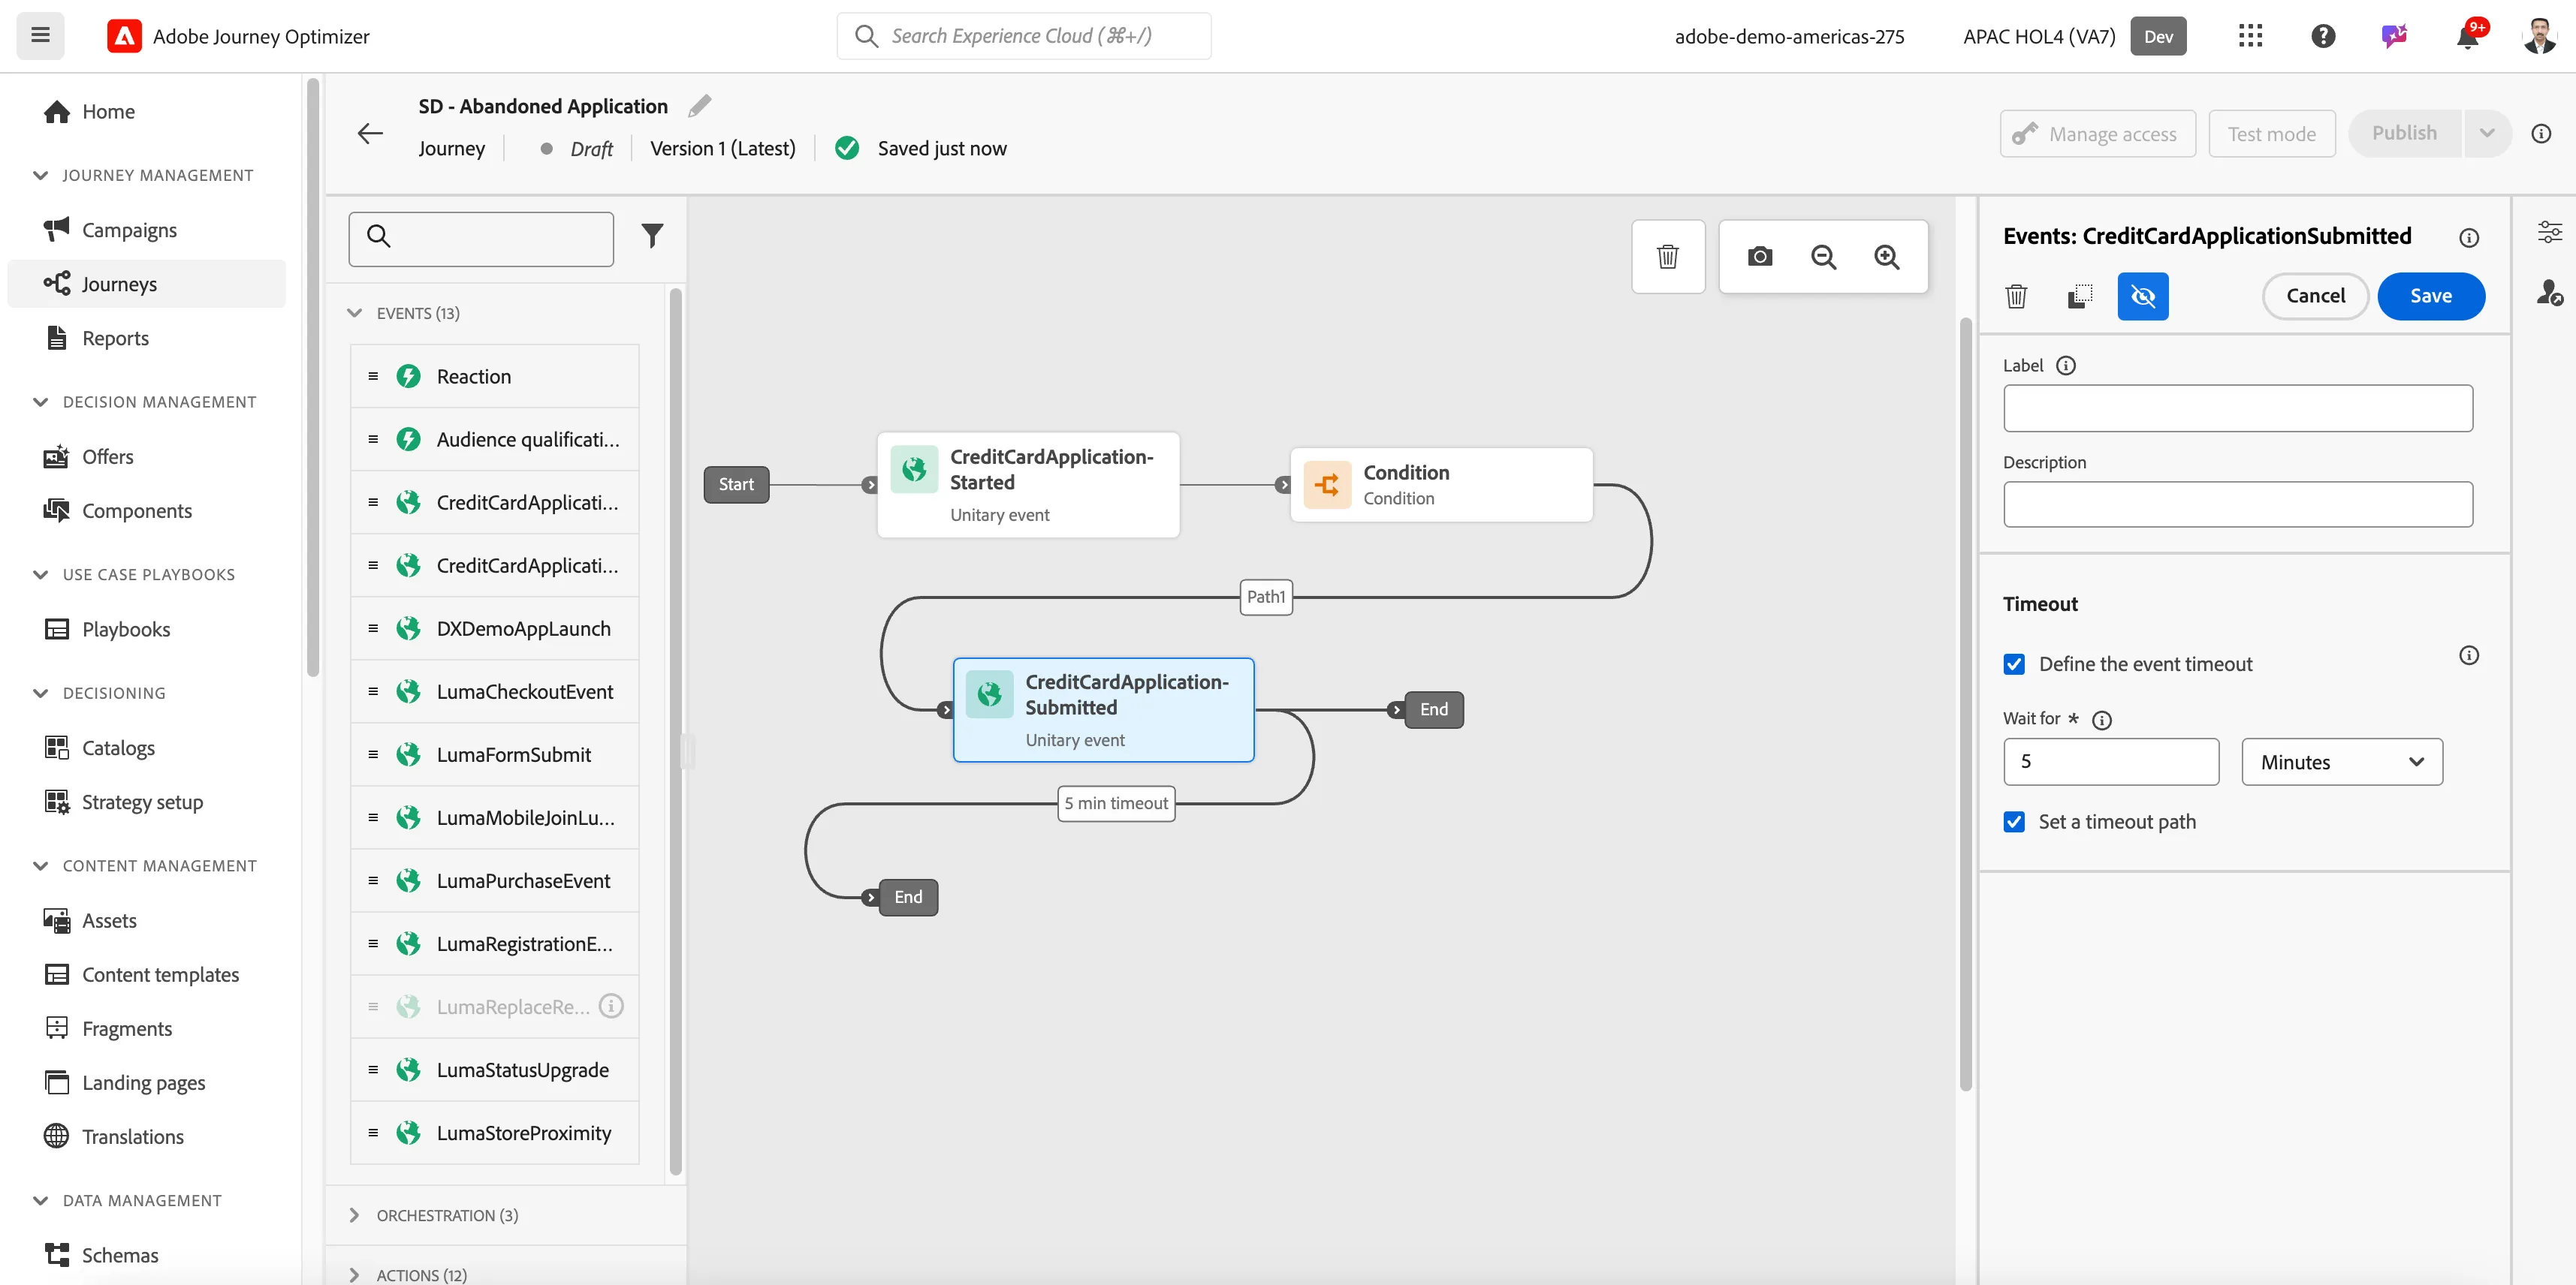The image size is (2576, 1285).
Task: Delete the event via panel trash icon
Action: pos(2016,296)
